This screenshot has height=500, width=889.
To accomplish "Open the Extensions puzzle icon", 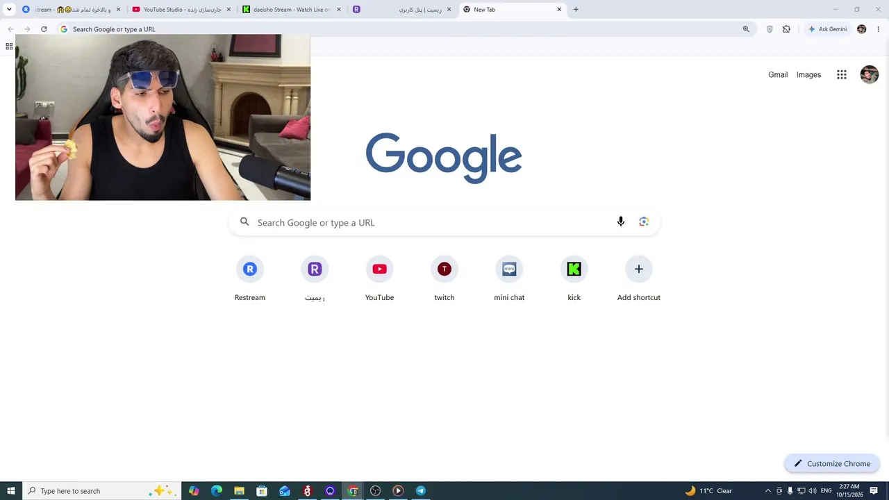I will 786,29.
